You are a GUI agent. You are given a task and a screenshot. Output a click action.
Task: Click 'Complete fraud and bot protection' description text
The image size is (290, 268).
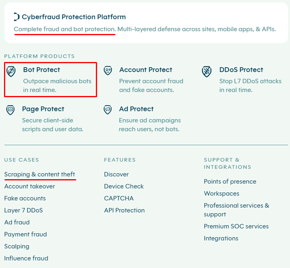tap(65, 29)
